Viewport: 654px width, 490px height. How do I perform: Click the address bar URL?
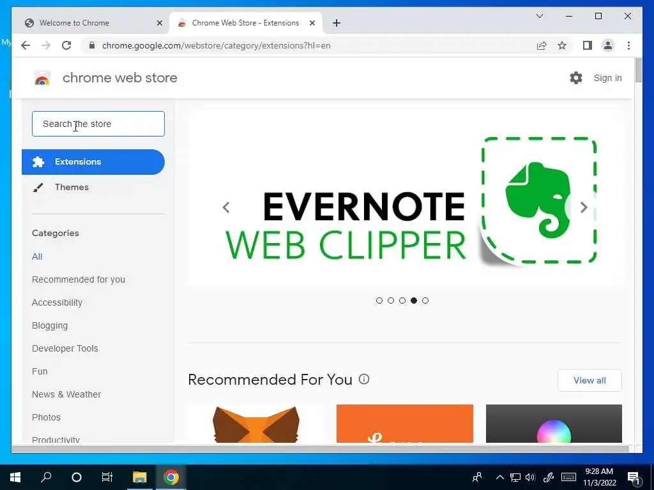pyautogui.click(x=216, y=45)
